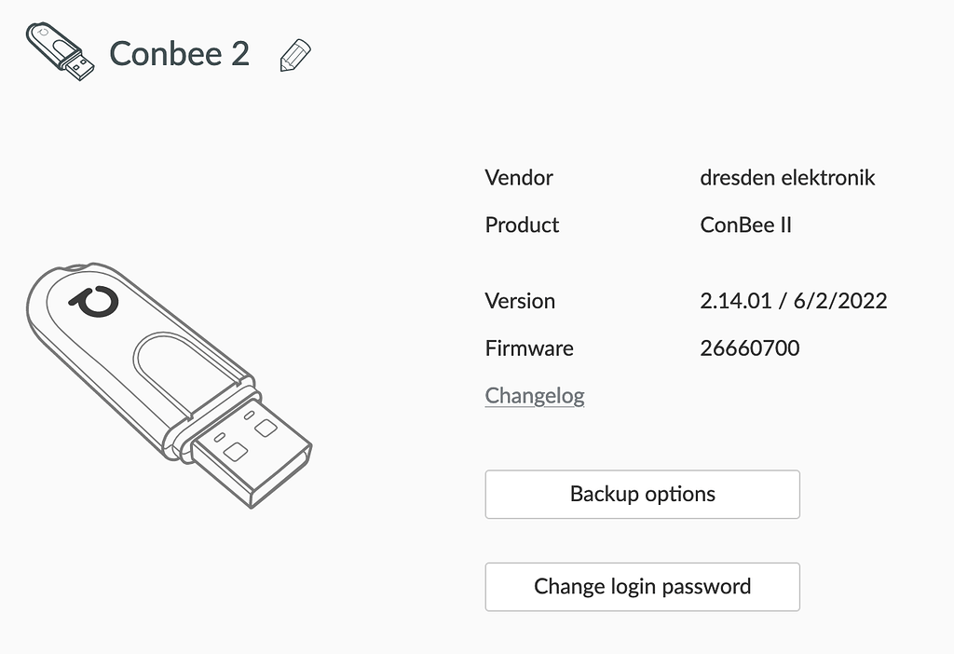The image size is (954, 654).
Task: Click the Firmware label
Action: [529, 348]
